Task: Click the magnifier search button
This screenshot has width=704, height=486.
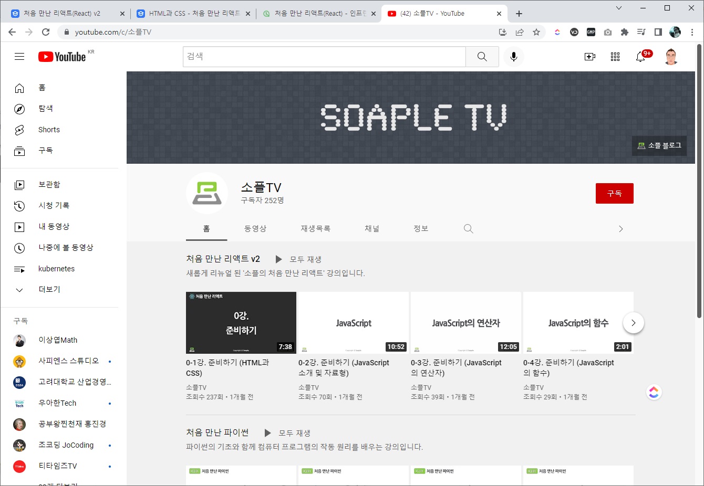Action: click(x=482, y=57)
